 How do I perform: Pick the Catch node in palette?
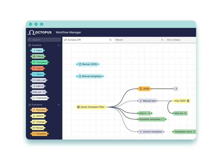[x=38, y=68]
